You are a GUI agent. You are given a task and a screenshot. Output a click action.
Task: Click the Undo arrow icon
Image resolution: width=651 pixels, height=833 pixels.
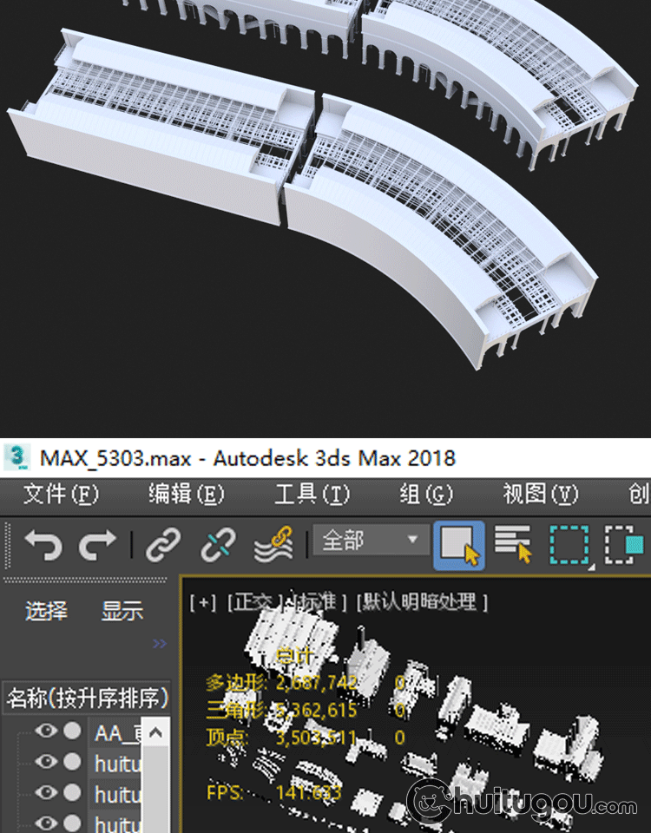pos(43,545)
